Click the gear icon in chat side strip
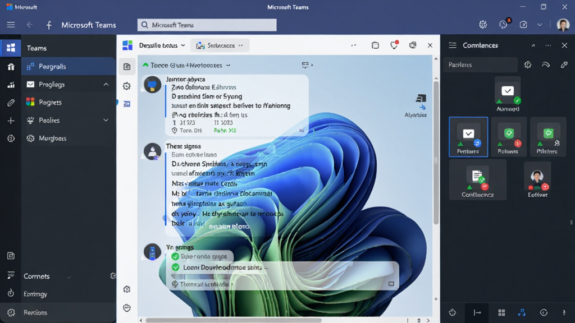Image resolution: width=575 pixels, height=323 pixels. [127, 86]
